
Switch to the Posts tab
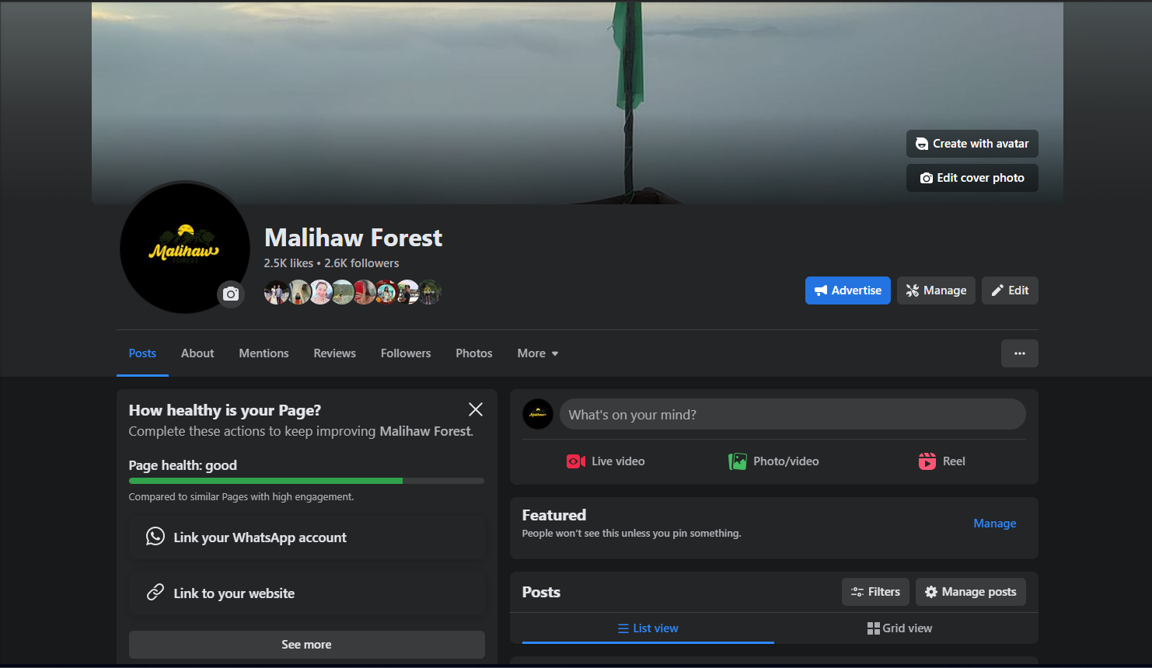coord(142,353)
